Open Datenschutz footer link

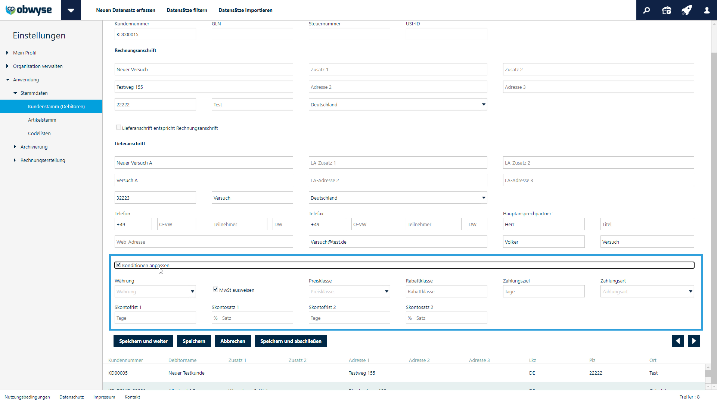(72, 397)
